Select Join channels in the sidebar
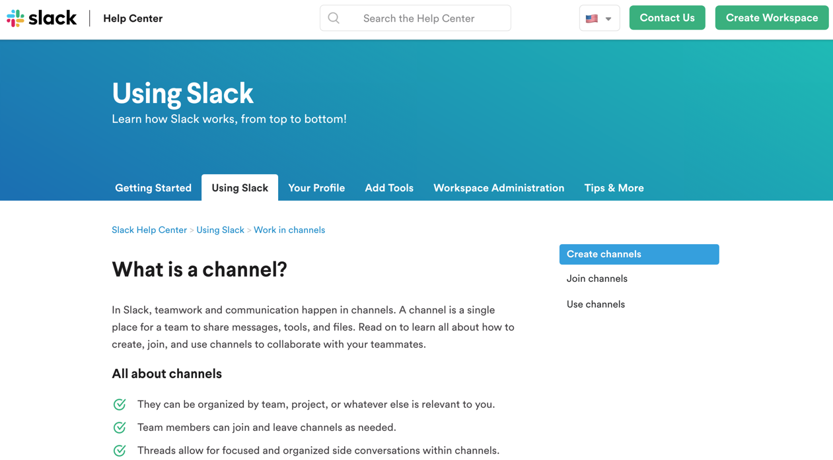Image resolution: width=833 pixels, height=460 pixels. pos(597,279)
